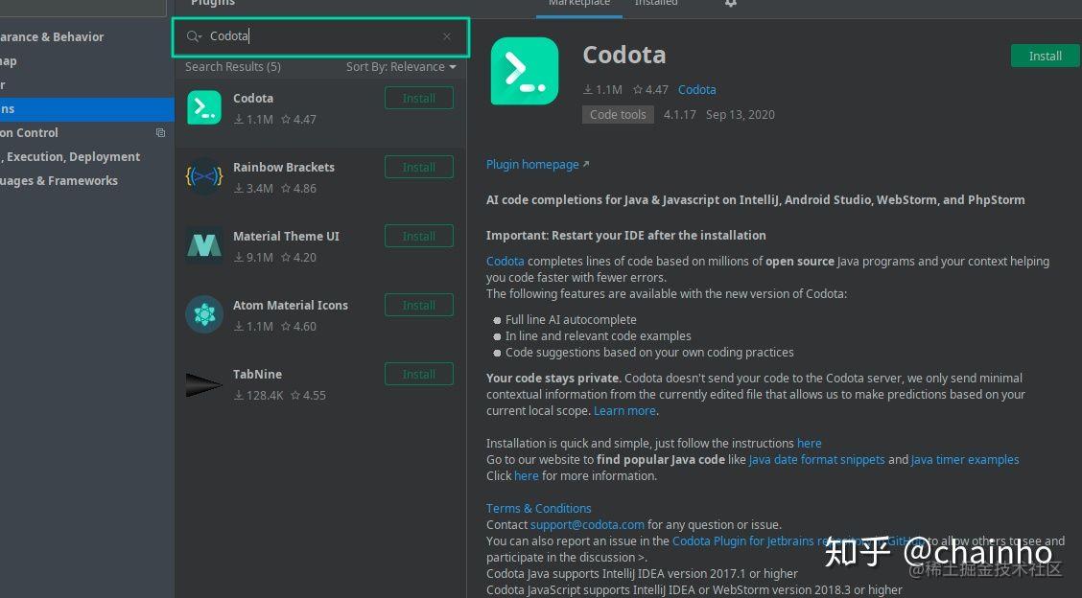
Task: Click the Rainbow Brackets plugin icon
Action: point(204,177)
